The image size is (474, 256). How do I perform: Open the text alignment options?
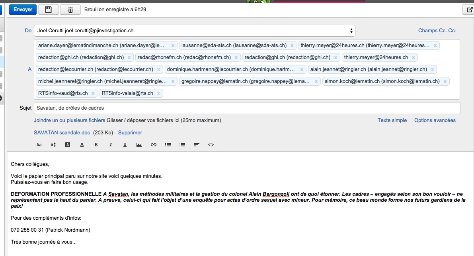pos(197,145)
